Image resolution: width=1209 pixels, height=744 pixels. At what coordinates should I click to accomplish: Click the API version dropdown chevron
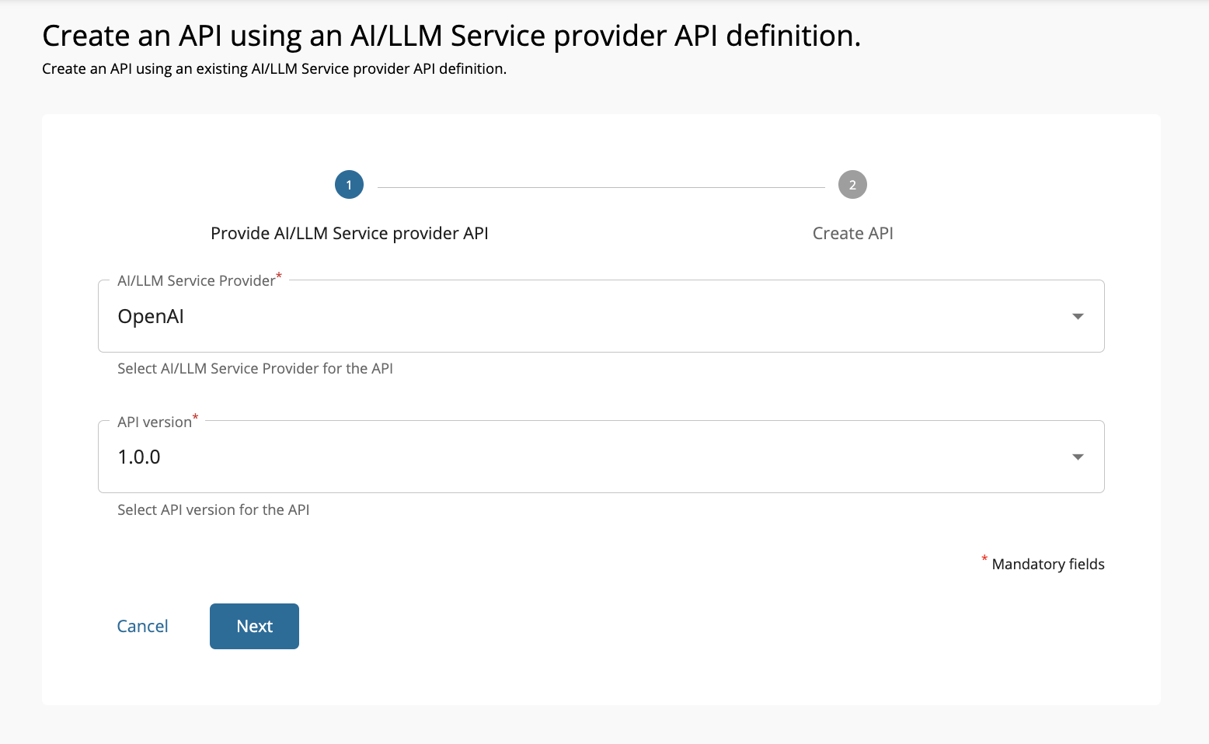point(1078,457)
